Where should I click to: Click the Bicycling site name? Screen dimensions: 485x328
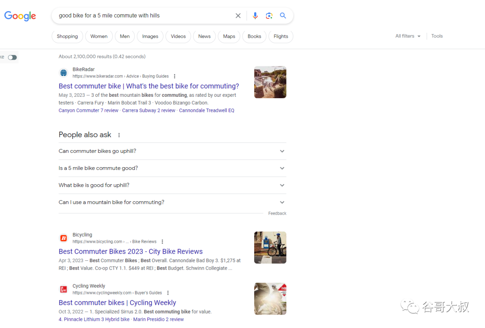(x=82, y=235)
